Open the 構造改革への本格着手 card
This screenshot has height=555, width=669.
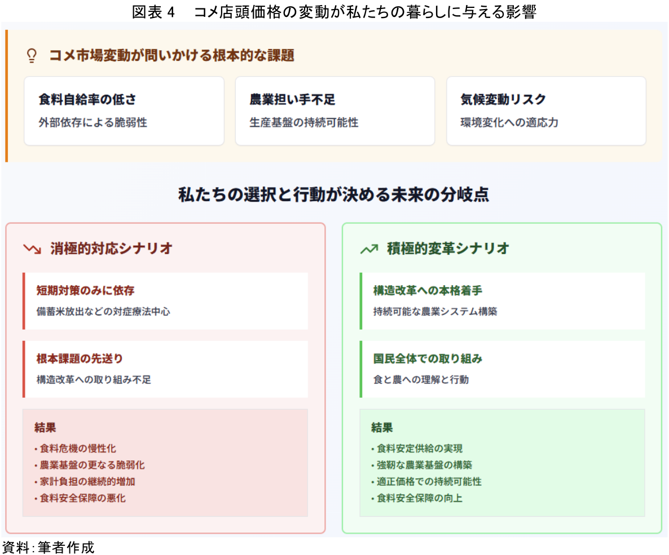tap(502, 301)
